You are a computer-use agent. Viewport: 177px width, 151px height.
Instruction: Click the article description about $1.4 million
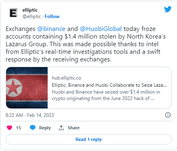106,95
